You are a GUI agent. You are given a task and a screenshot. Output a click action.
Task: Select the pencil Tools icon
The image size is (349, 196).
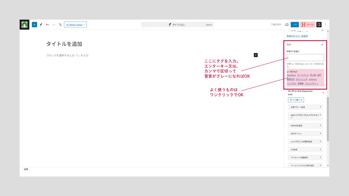[x=41, y=24]
